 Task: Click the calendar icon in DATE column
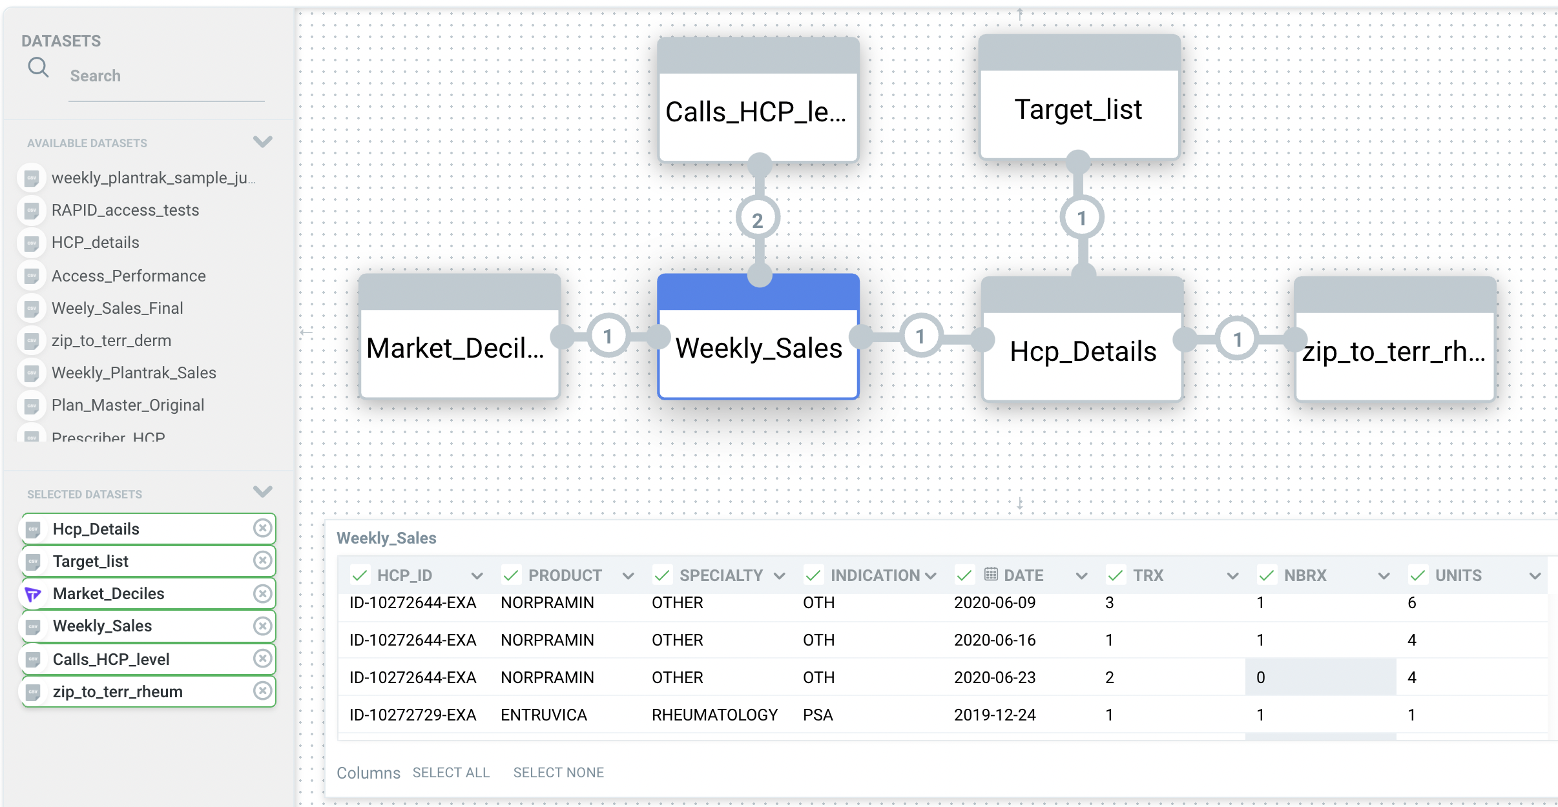990,574
